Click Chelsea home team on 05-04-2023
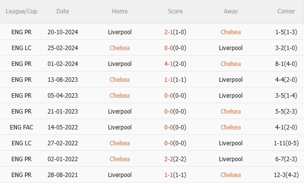The width and height of the screenshot is (304, 184). tap(120, 96)
